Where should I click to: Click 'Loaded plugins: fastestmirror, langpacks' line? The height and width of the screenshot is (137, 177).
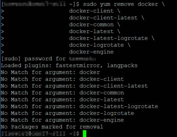tap(69, 65)
